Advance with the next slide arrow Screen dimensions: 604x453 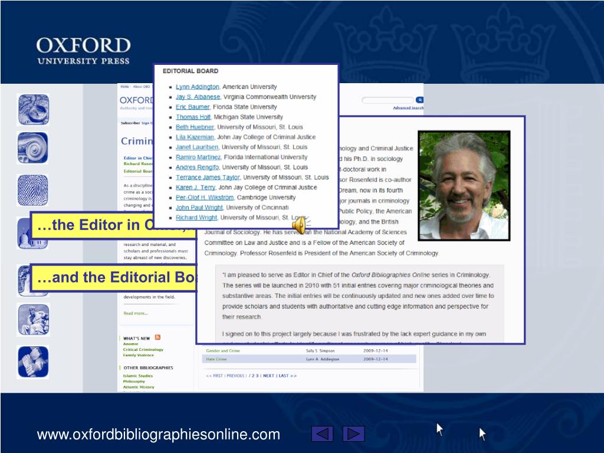click(x=354, y=434)
